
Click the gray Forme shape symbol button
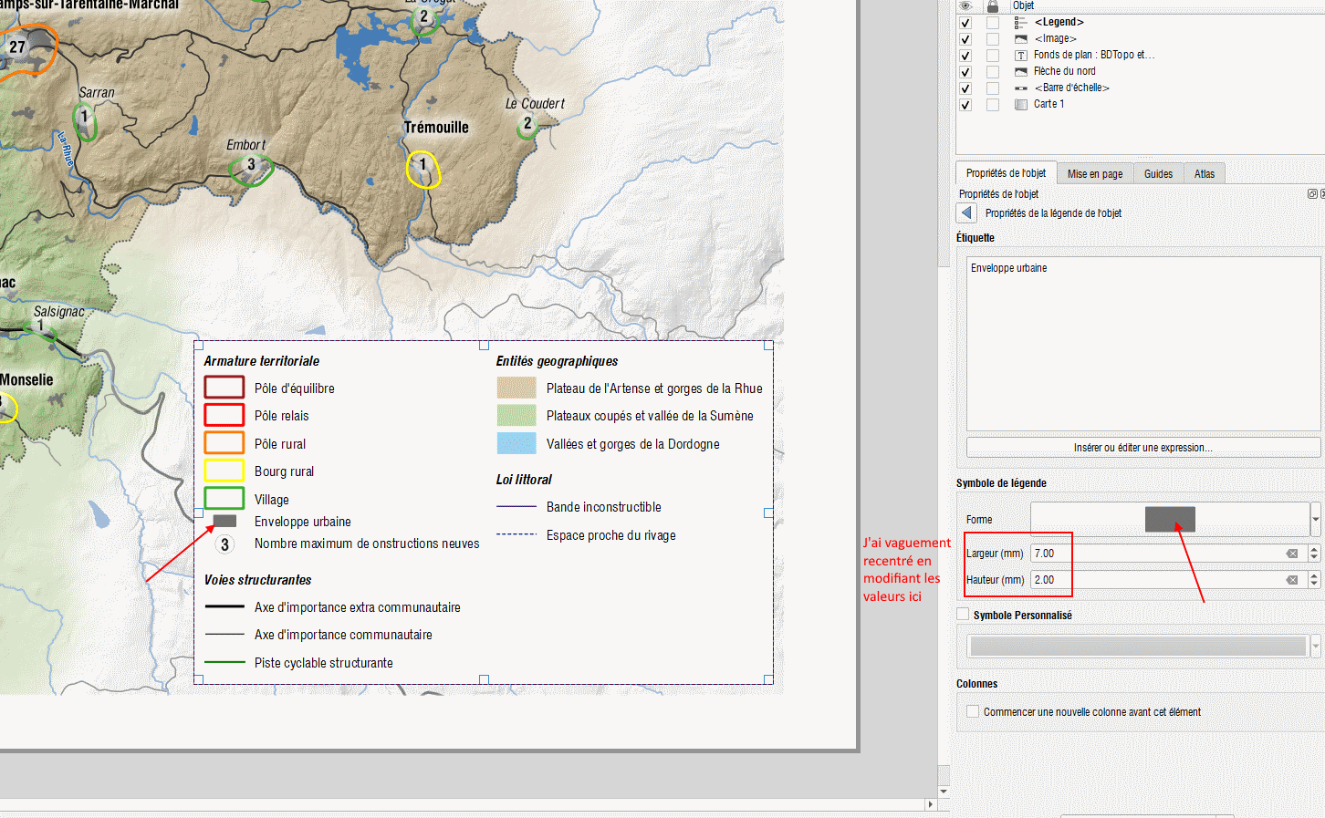click(x=1170, y=519)
